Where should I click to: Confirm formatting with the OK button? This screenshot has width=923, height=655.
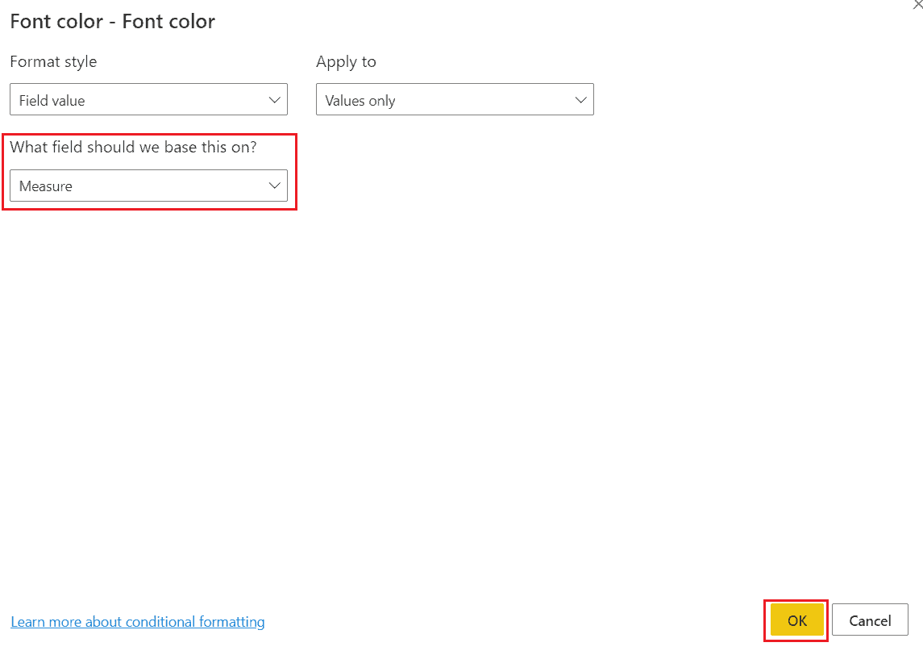pyautogui.click(x=796, y=620)
